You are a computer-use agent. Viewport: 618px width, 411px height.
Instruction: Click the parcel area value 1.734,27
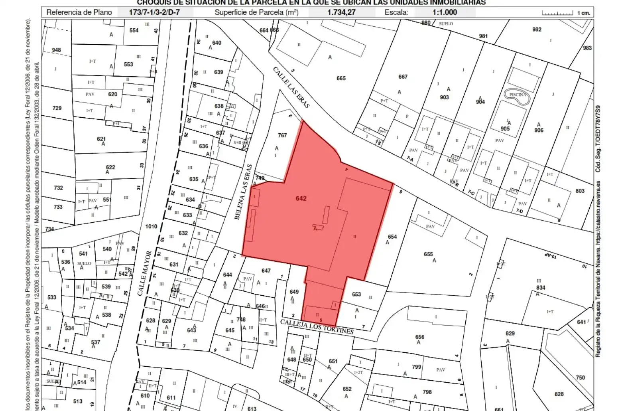point(341,12)
